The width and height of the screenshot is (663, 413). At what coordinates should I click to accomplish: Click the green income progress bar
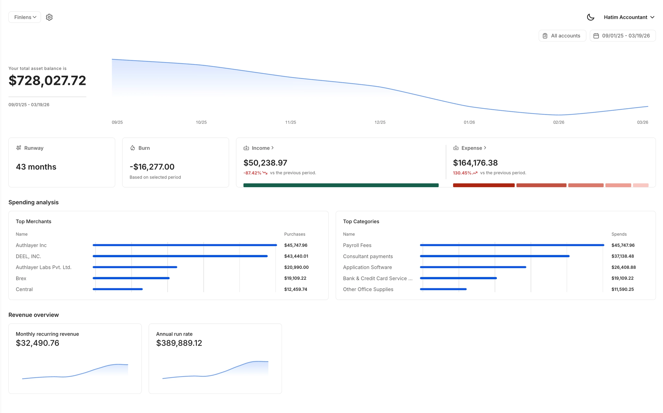pyautogui.click(x=341, y=185)
